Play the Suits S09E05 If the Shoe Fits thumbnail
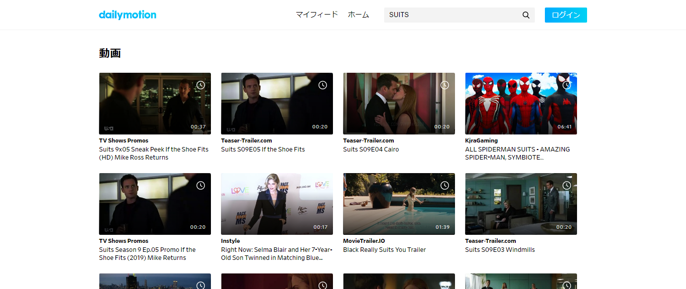 tap(277, 103)
